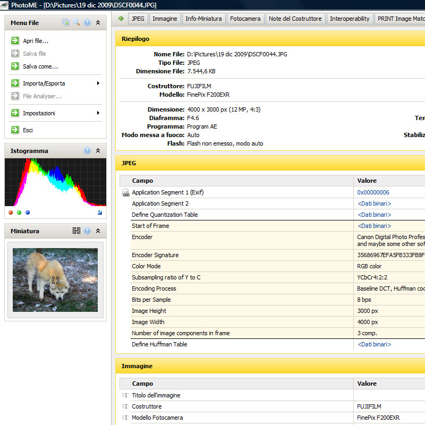Click the dog photo thumbnail
Image resolution: width=425 pixels, height=425 pixels.
[x=55, y=280]
